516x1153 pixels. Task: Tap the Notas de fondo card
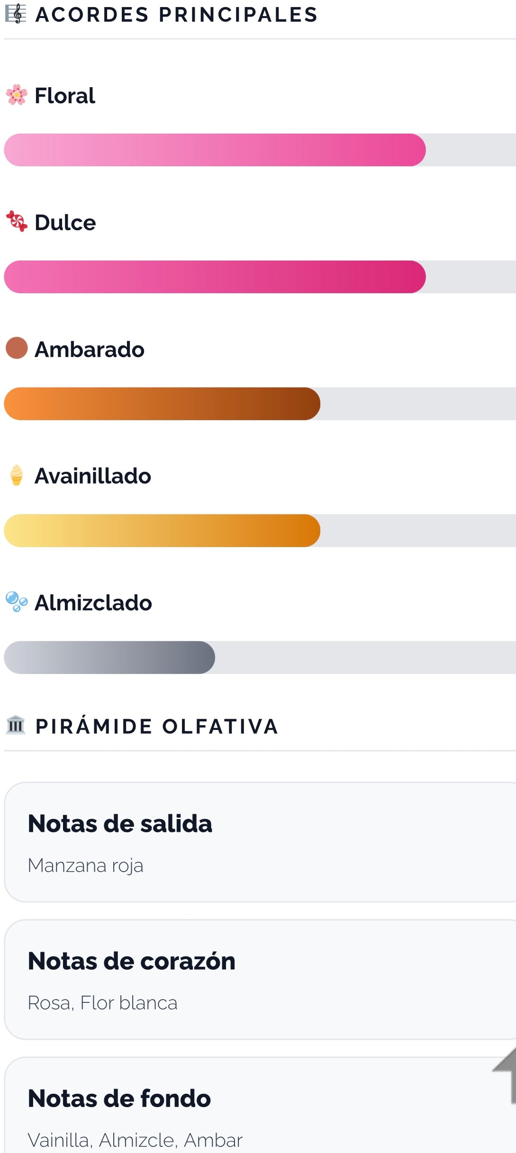(x=260, y=1105)
